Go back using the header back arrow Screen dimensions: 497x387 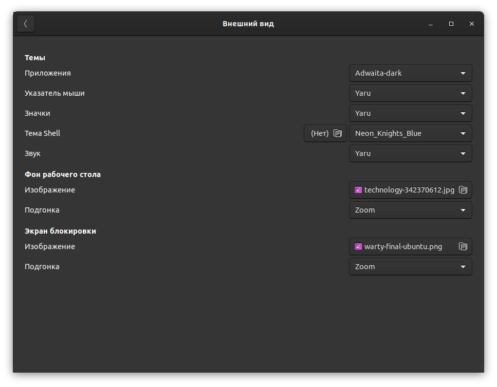click(26, 24)
